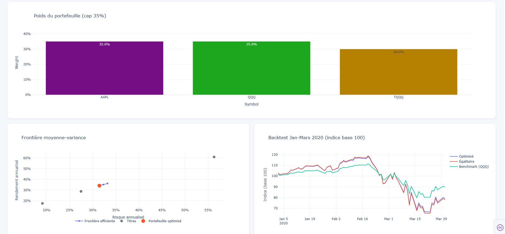Viewport: 505px width, 234px height.
Task: Click the orange optimized portfolio marker
Action: 99,186
